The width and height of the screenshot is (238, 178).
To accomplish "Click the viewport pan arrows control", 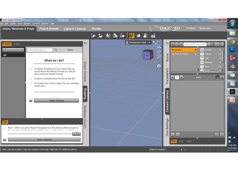I will point(159,52).
